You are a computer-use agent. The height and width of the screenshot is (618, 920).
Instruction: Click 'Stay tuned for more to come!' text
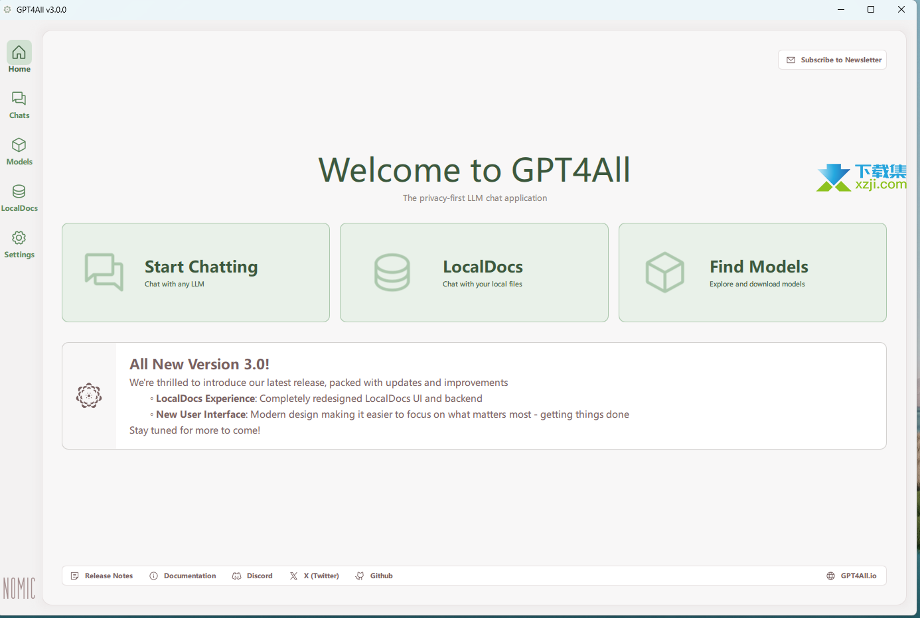click(x=194, y=430)
